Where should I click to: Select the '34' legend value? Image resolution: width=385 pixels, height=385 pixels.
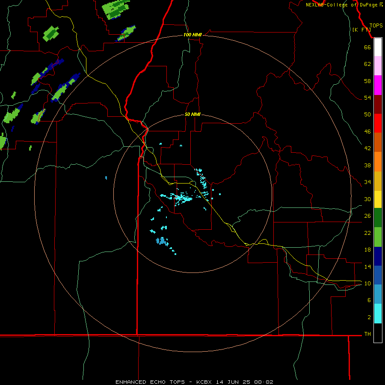coord(367,182)
